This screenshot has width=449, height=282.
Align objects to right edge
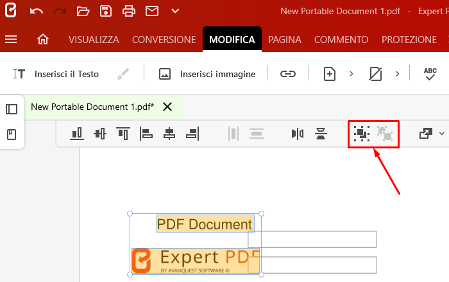click(x=192, y=134)
